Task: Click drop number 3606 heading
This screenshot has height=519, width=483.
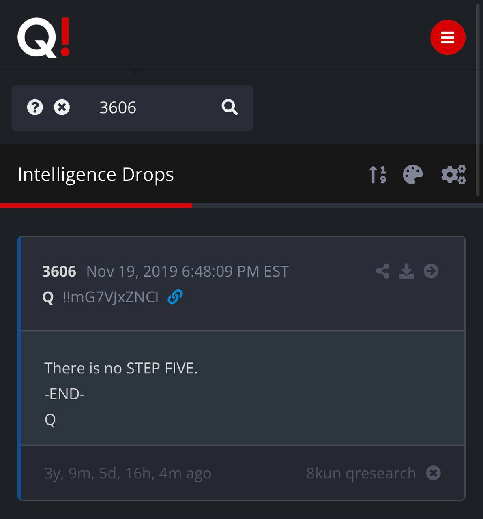Action: pos(59,271)
